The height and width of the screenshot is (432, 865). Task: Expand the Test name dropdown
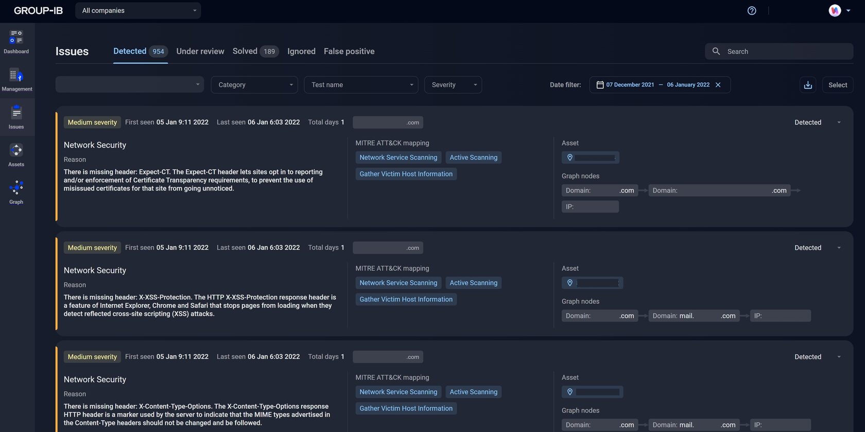(x=361, y=85)
